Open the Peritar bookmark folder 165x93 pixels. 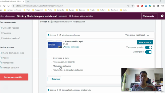tap(49, 10)
